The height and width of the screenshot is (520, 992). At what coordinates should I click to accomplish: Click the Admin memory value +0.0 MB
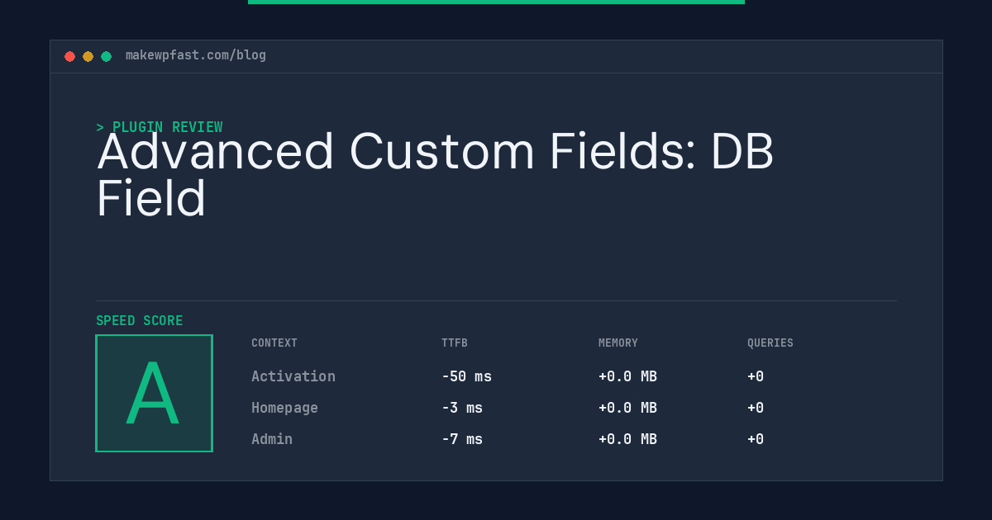pos(627,439)
